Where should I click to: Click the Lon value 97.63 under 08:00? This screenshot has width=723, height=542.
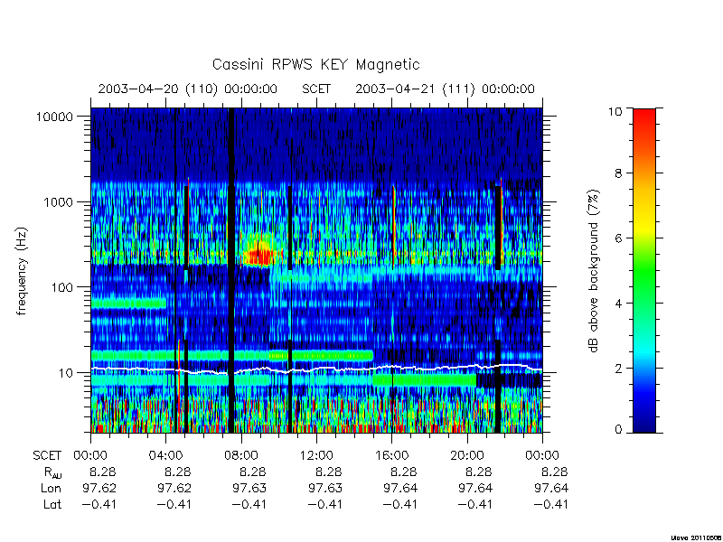(x=249, y=488)
